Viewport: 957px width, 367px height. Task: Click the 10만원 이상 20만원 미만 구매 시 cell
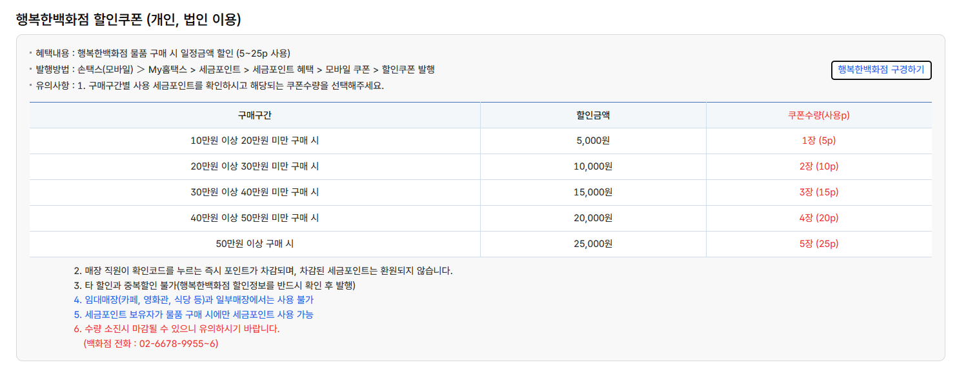click(x=255, y=141)
